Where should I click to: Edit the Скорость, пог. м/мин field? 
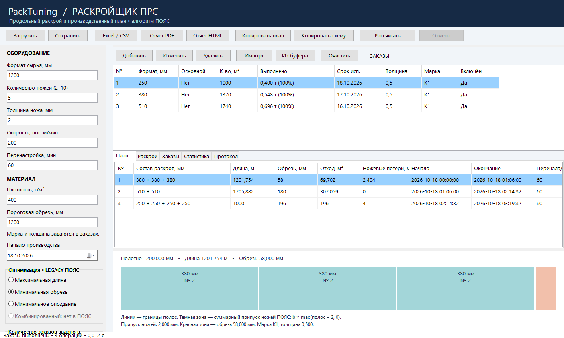pos(52,143)
